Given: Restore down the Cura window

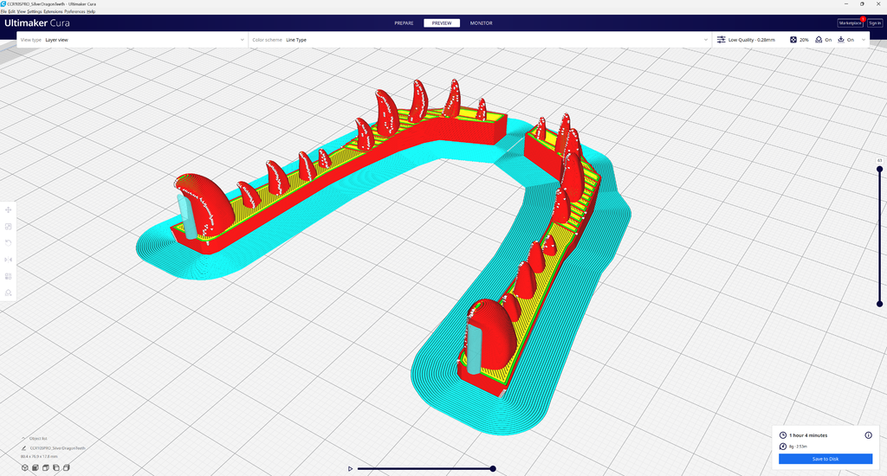Looking at the screenshot, I should [x=862, y=3].
